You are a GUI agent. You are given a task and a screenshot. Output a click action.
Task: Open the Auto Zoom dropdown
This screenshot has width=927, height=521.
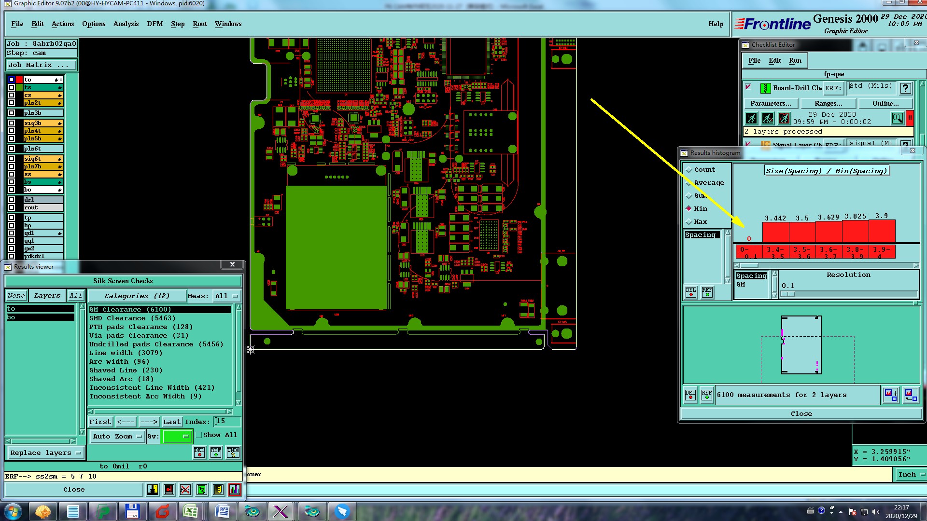coord(117,436)
